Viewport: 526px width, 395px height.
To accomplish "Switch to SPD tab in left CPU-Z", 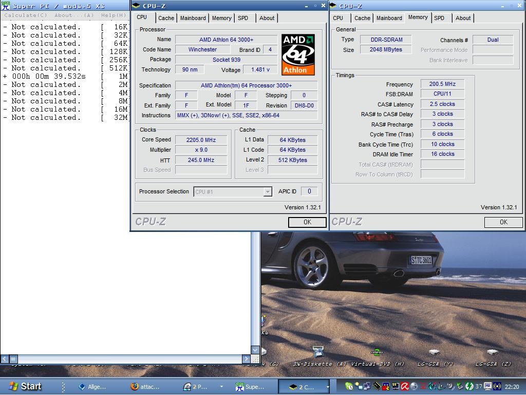I will [243, 18].
